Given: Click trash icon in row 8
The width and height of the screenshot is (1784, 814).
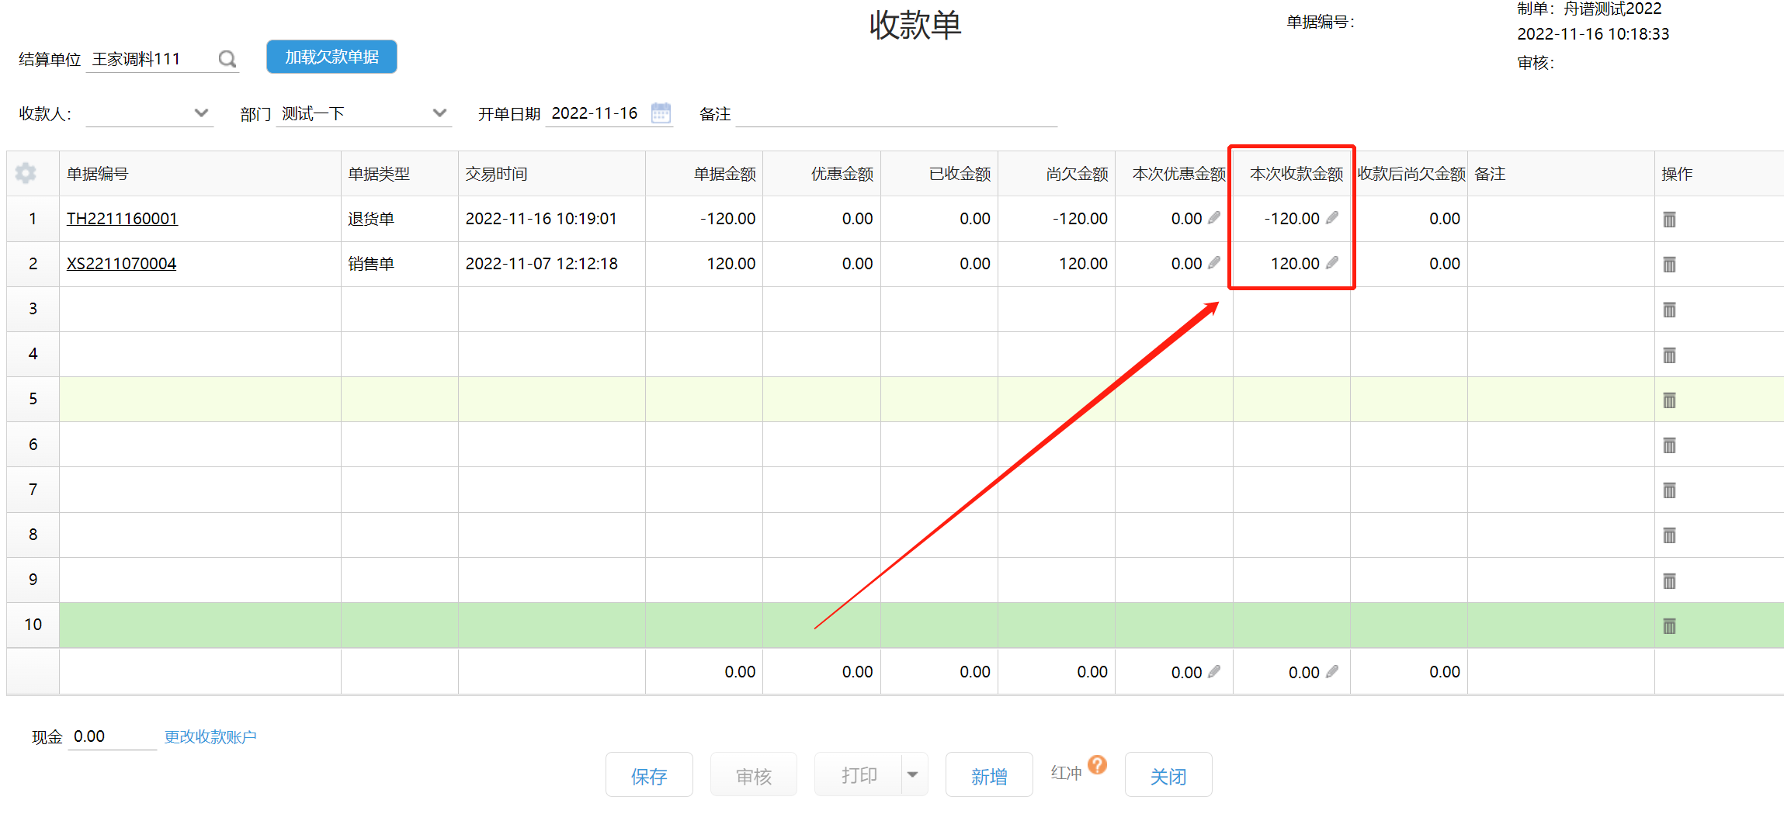Looking at the screenshot, I should 1669,535.
